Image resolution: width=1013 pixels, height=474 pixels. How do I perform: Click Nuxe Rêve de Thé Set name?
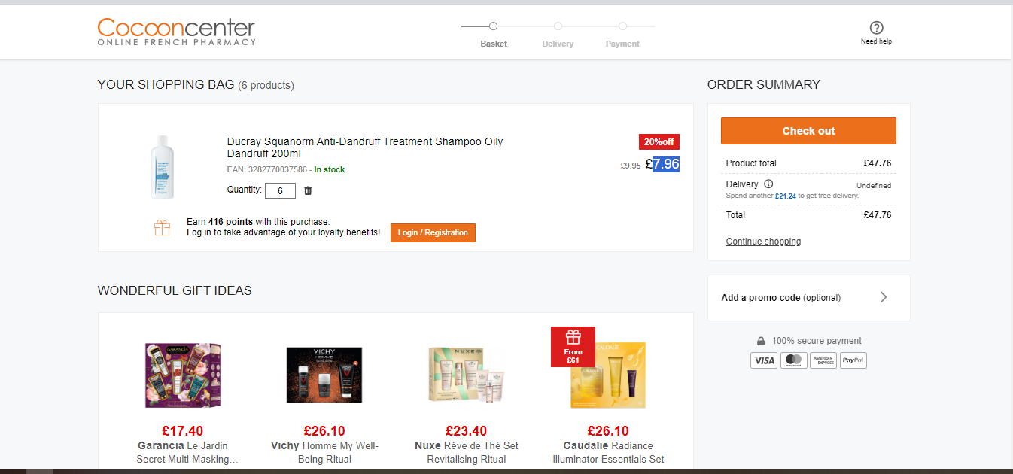pos(467,452)
